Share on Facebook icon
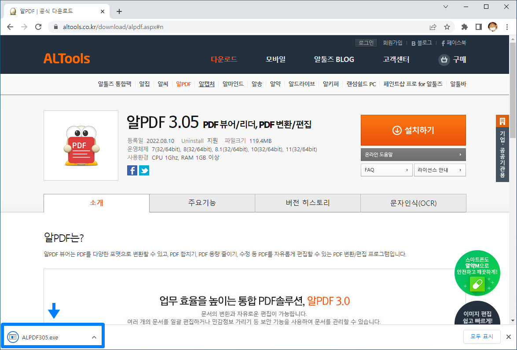Viewport: 517px width, 350px height. tap(132, 171)
